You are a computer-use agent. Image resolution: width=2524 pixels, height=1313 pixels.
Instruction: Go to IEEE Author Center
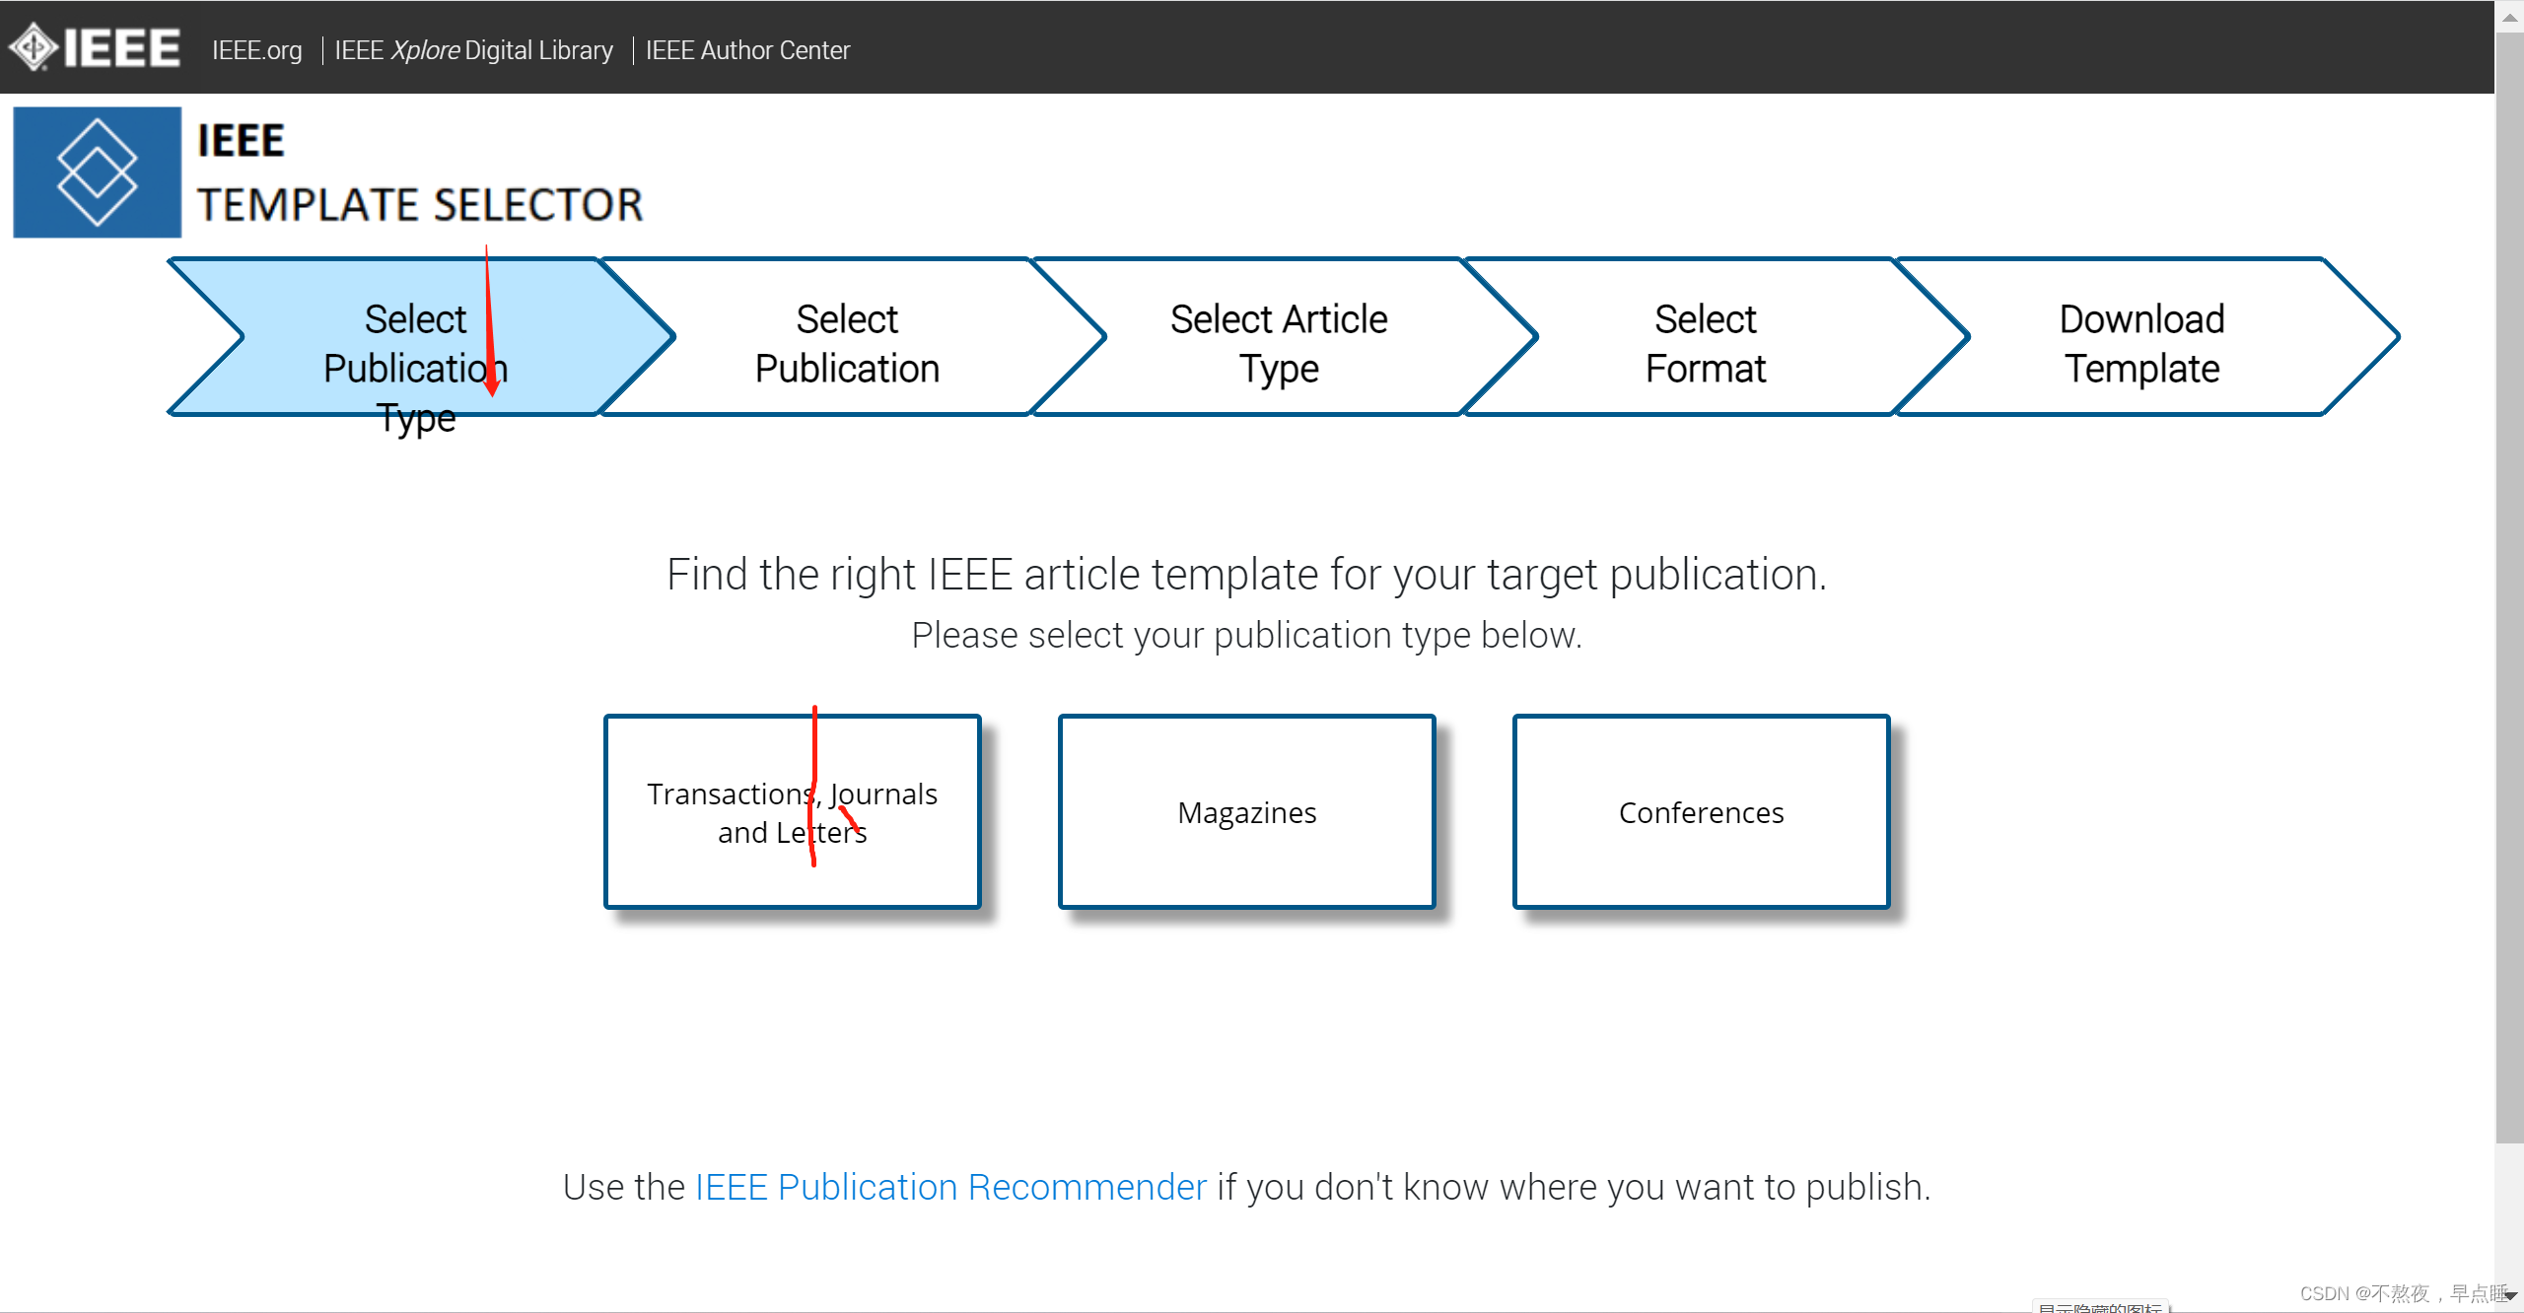[747, 50]
